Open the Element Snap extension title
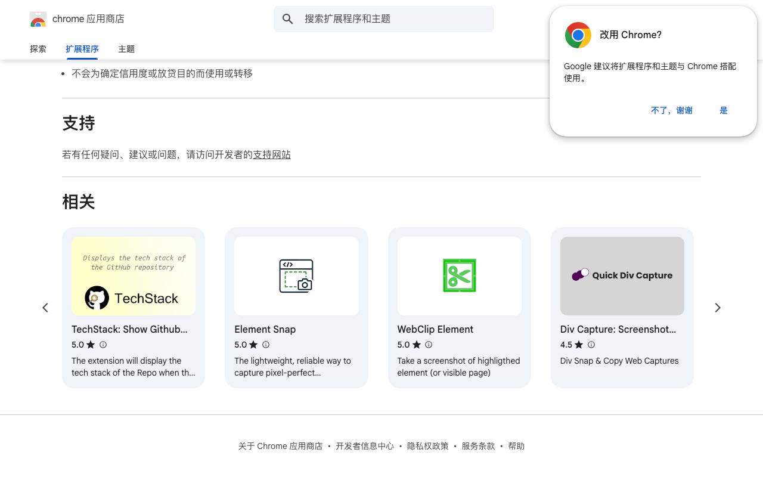Viewport: 763px width, 477px height. pos(265,329)
